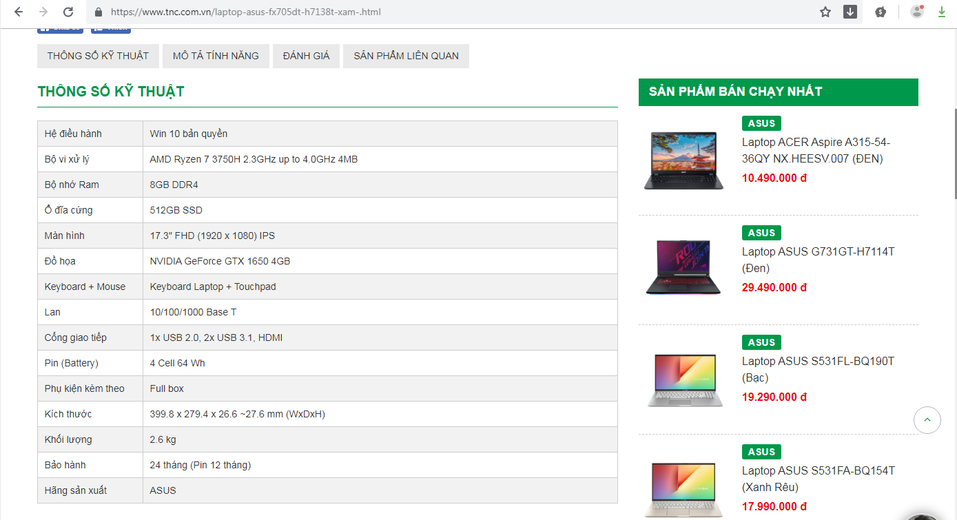The width and height of the screenshot is (957, 520).
Task: Click the 'ASUS' manufacturer value in the table
Action: tap(163, 490)
